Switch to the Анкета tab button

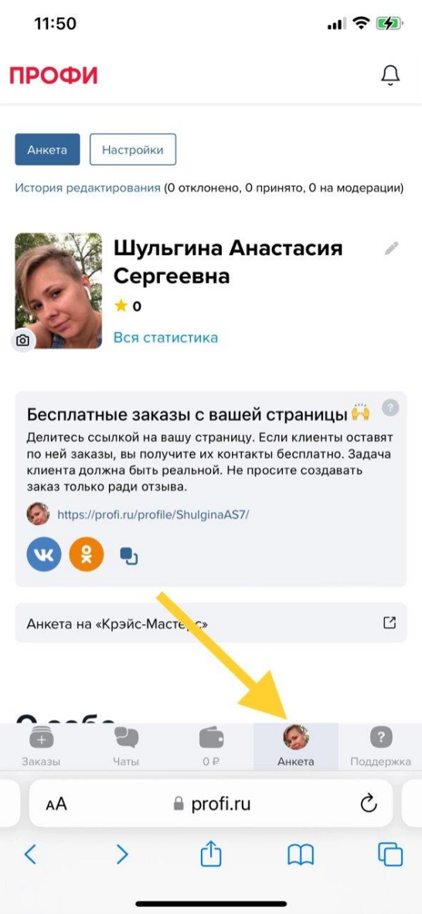(x=46, y=150)
